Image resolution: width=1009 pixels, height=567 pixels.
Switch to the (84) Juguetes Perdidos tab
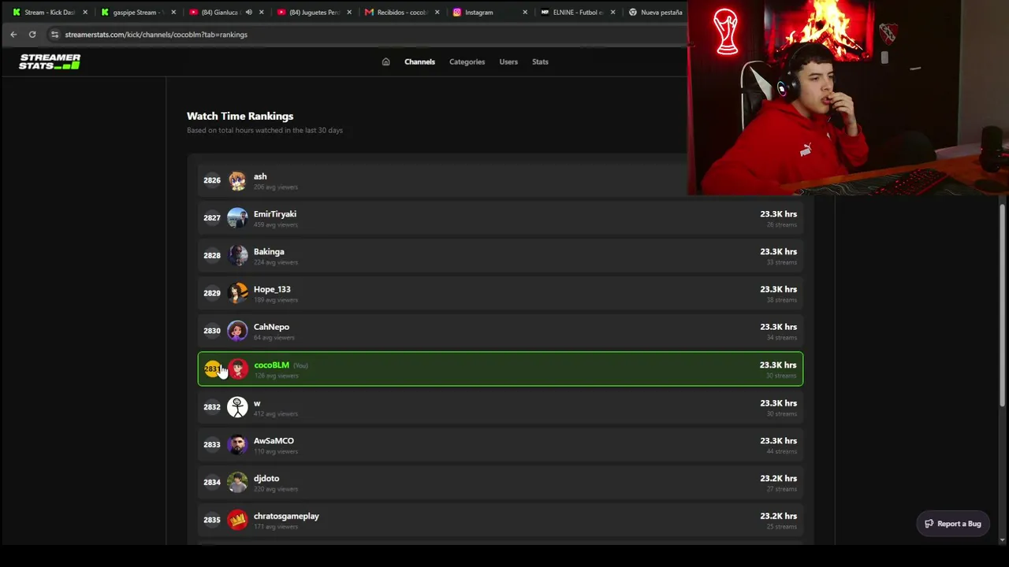pyautogui.click(x=308, y=12)
